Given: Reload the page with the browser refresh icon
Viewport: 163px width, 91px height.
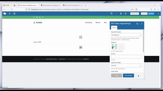Looking at the screenshot, I should [12, 9].
